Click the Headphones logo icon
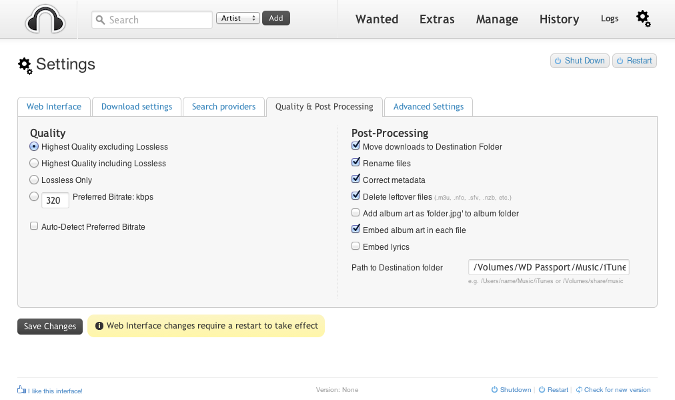The image size is (675, 400). coord(45,19)
